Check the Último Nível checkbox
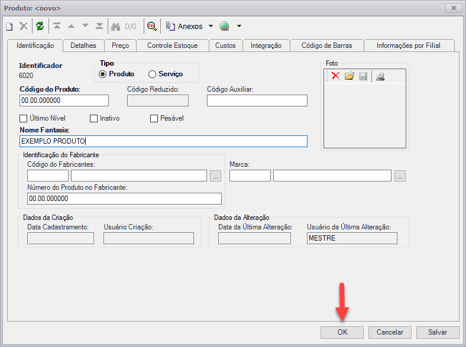466x347 pixels. pos(23,119)
